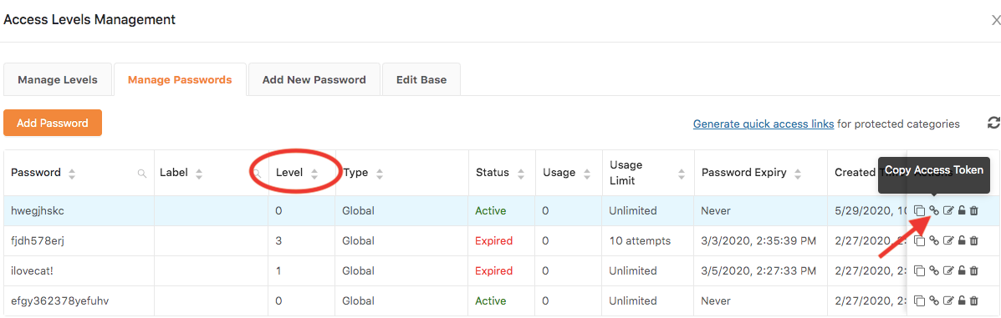
Task: Select the ilovecat! password row
Action: (500, 270)
